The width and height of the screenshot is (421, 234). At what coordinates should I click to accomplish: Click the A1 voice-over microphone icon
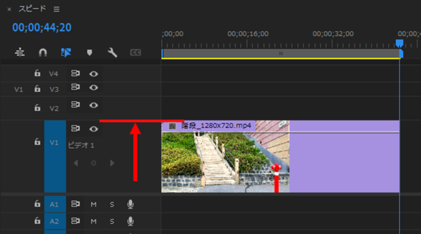[130, 204]
